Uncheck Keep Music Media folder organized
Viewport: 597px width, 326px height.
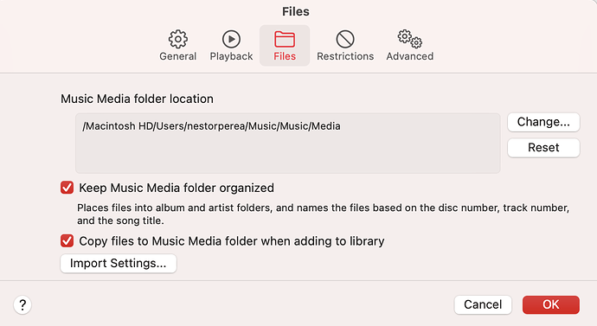pos(67,188)
